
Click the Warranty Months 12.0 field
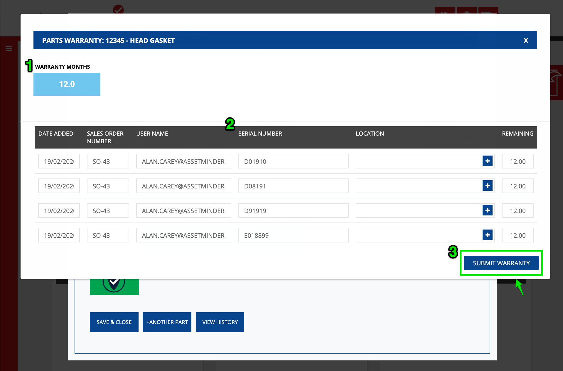(67, 84)
